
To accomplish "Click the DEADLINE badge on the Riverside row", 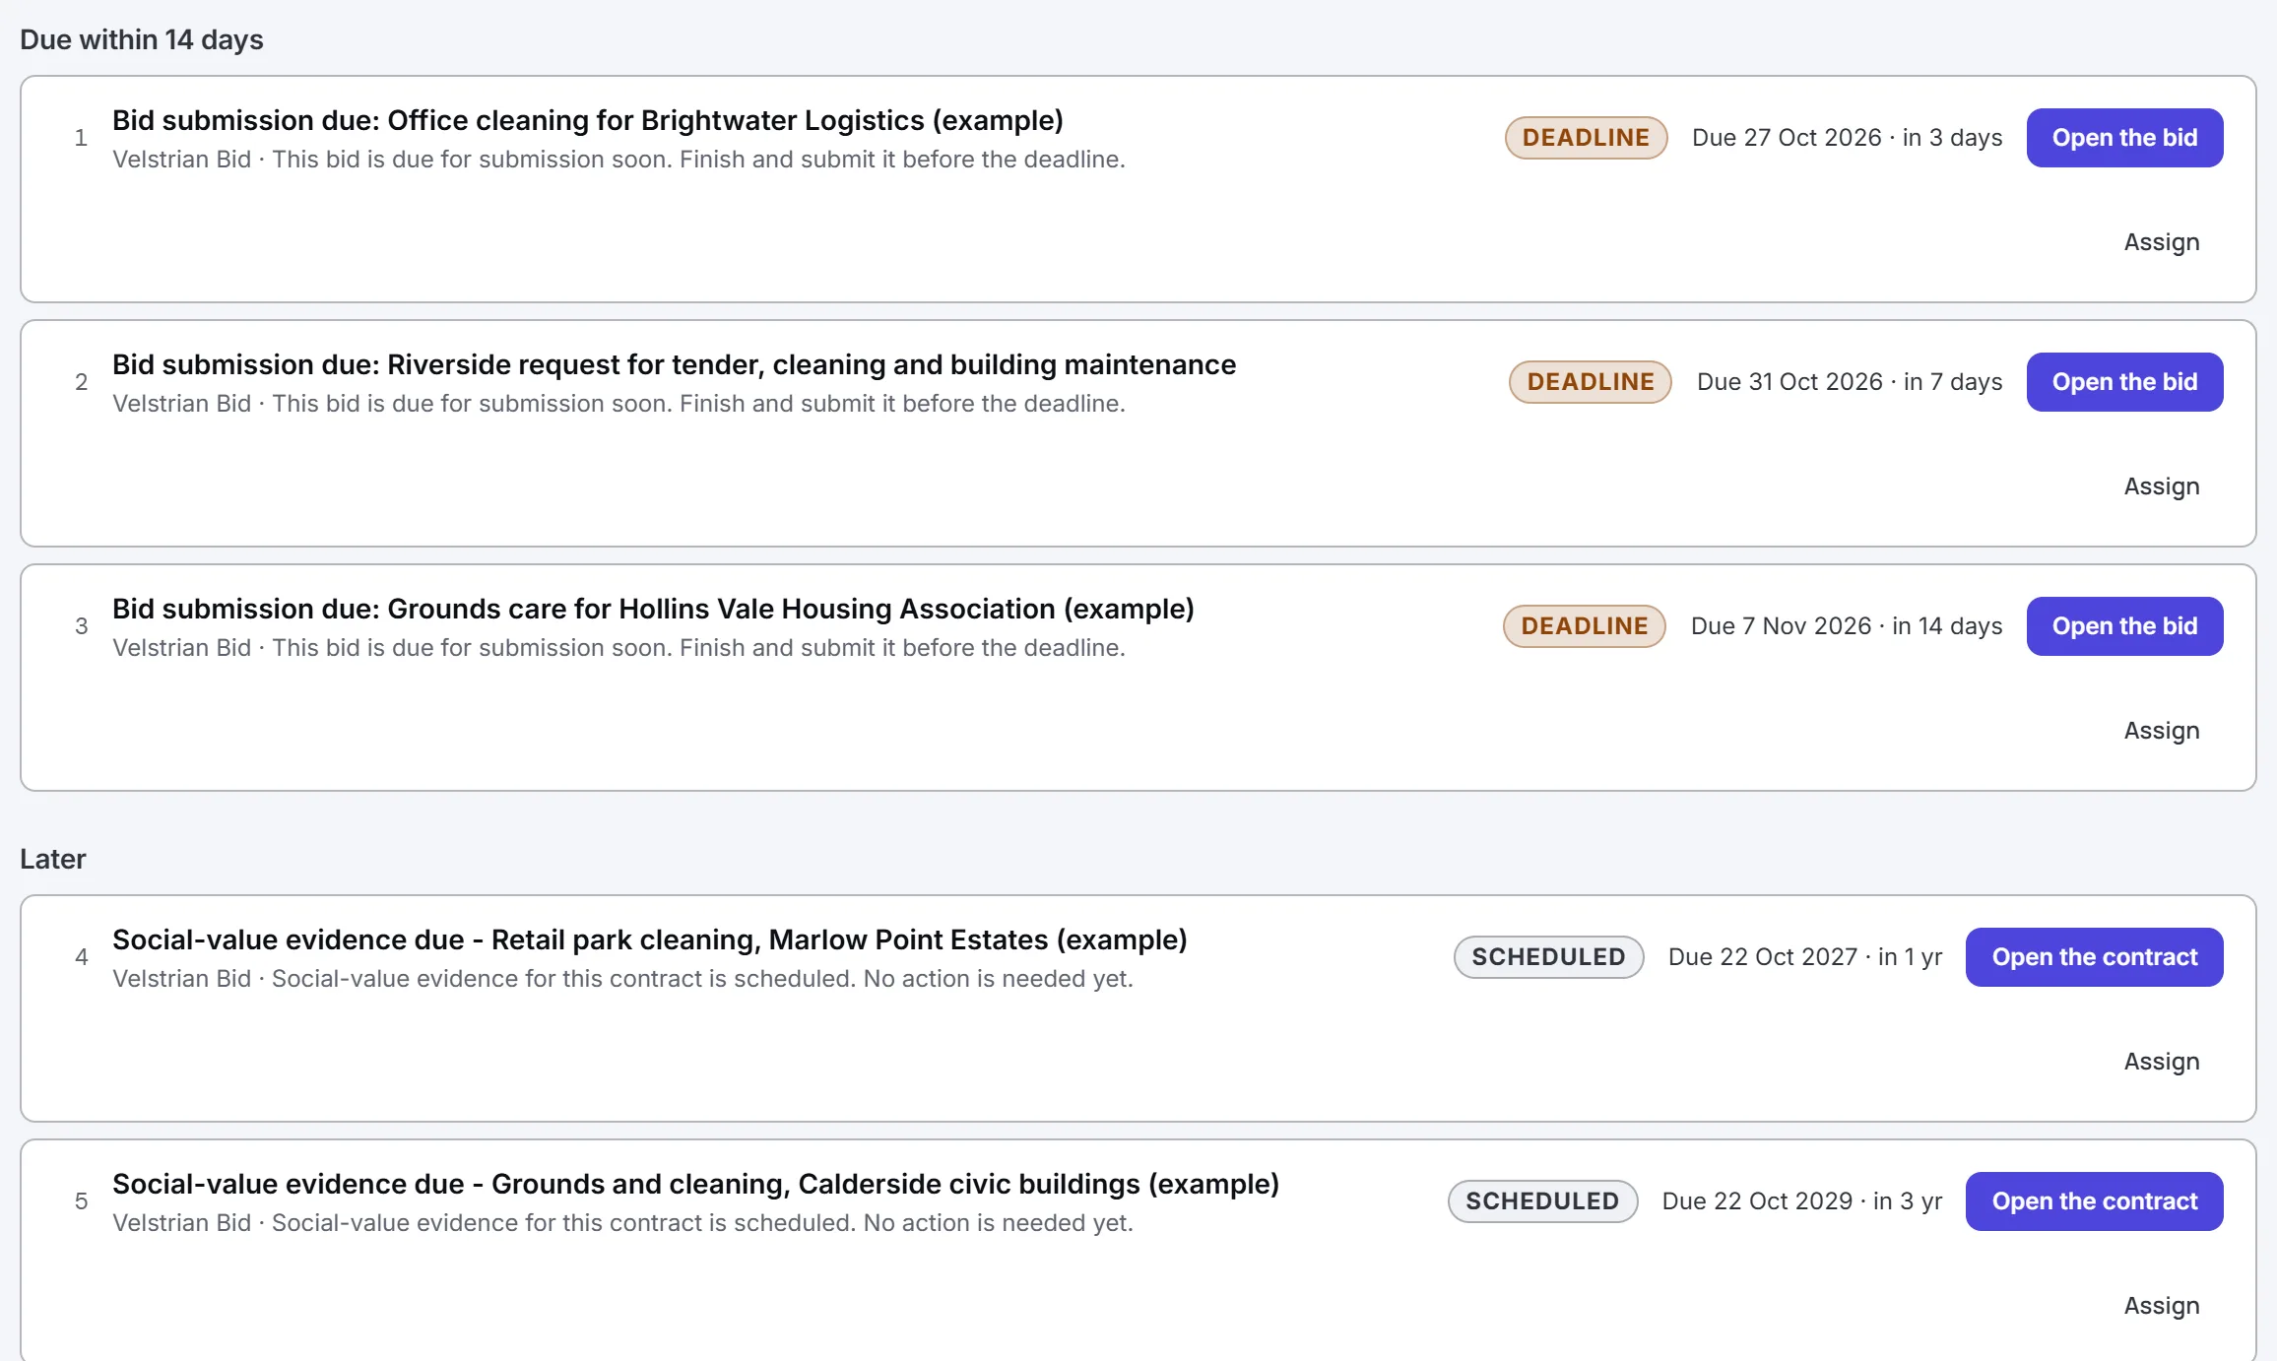I will (1590, 382).
